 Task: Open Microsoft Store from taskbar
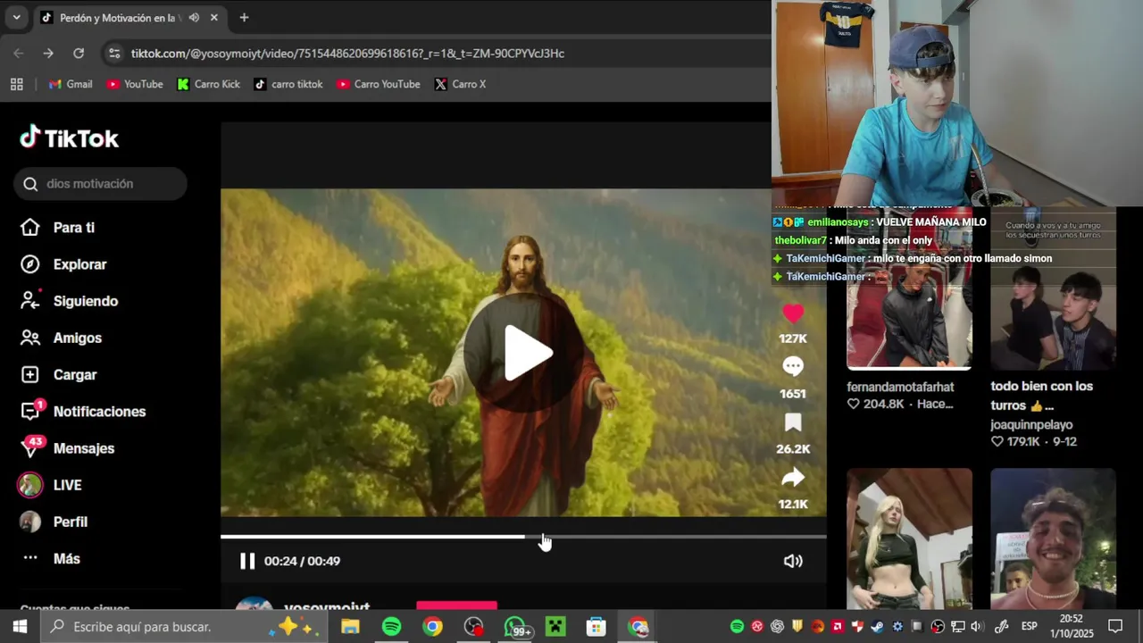tap(597, 627)
